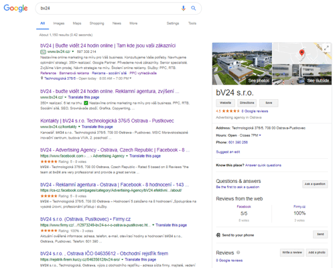Open the Kontakty | bV24 s.r.o. result
335x268 pixels.
coord(107,121)
